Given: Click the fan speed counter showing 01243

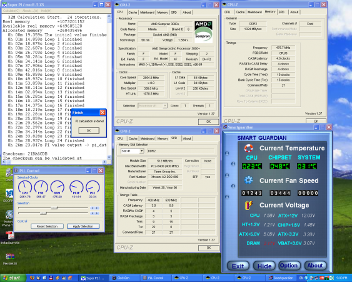Looking at the screenshot, I should (x=252, y=193).
